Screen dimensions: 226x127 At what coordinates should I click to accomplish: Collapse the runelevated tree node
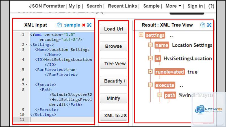(x=150, y=71)
